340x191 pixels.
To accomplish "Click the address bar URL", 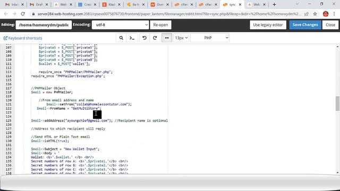I will point(169,14).
